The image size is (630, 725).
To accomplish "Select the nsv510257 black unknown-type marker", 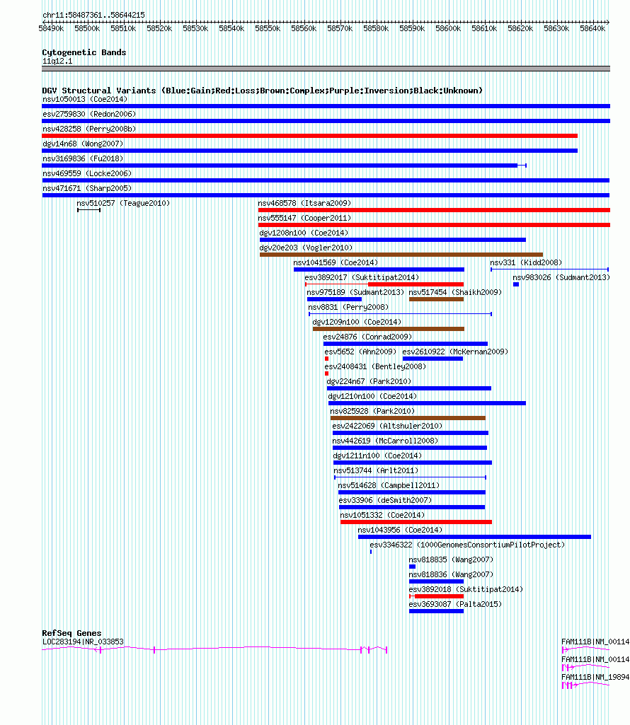I will (x=89, y=210).
